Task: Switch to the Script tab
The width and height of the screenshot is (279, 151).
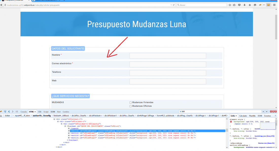Action: (46, 112)
